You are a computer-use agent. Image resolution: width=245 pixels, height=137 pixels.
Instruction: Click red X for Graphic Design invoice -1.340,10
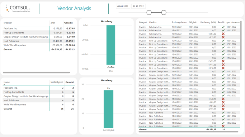[x=223, y=99]
